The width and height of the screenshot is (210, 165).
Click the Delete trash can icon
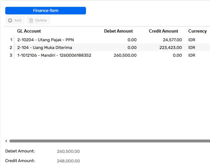click(x=31, y=20)
